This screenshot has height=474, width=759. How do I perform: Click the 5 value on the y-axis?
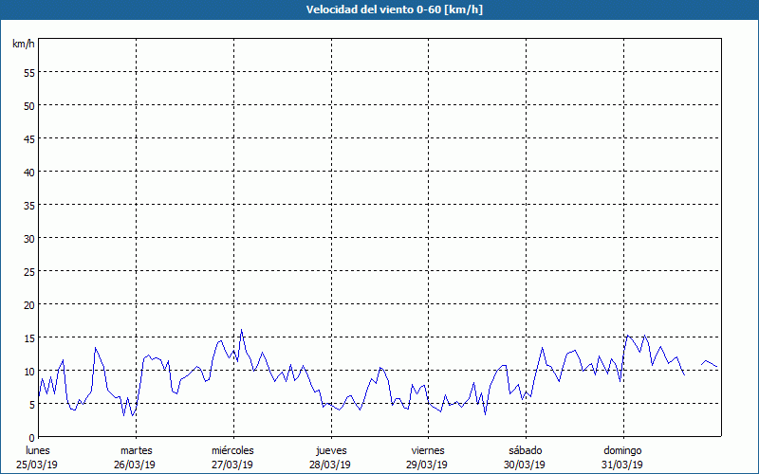click(32, 405)
